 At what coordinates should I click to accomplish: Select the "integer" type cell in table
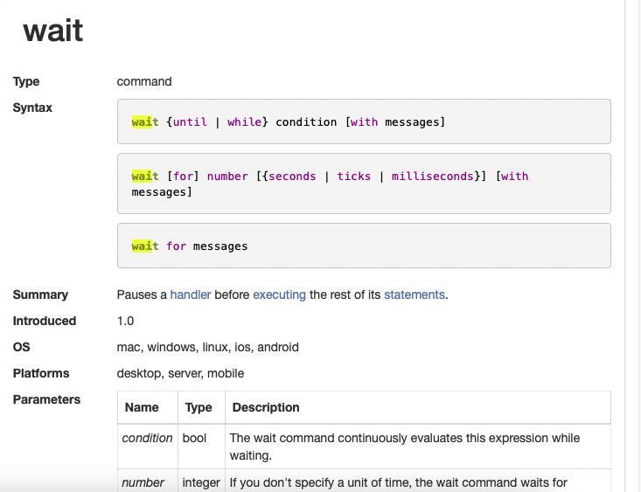click(x=201, y=482)
